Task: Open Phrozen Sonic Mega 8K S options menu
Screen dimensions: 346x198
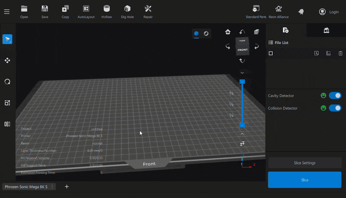Action: (52, 187)
